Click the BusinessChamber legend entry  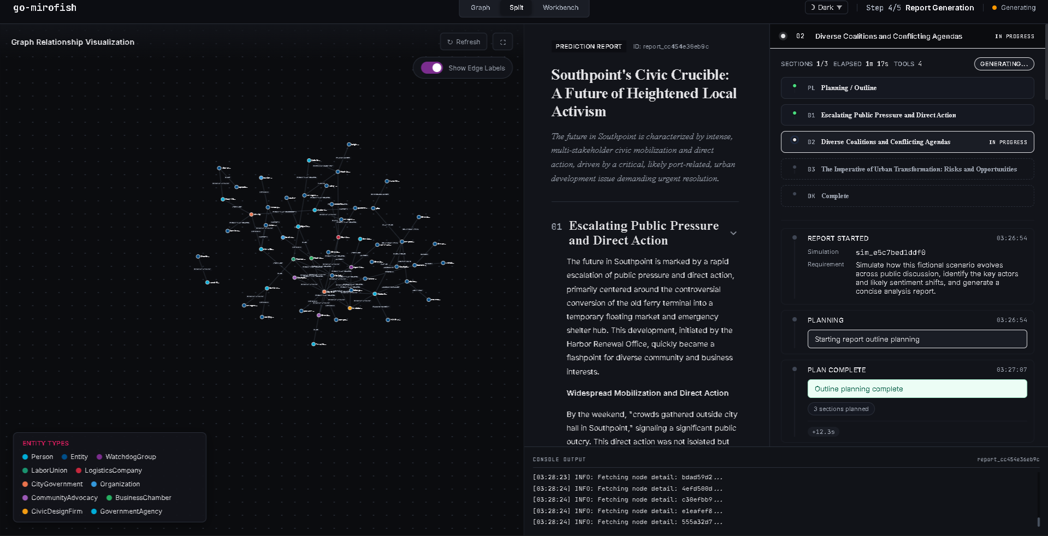coord(139,498)
